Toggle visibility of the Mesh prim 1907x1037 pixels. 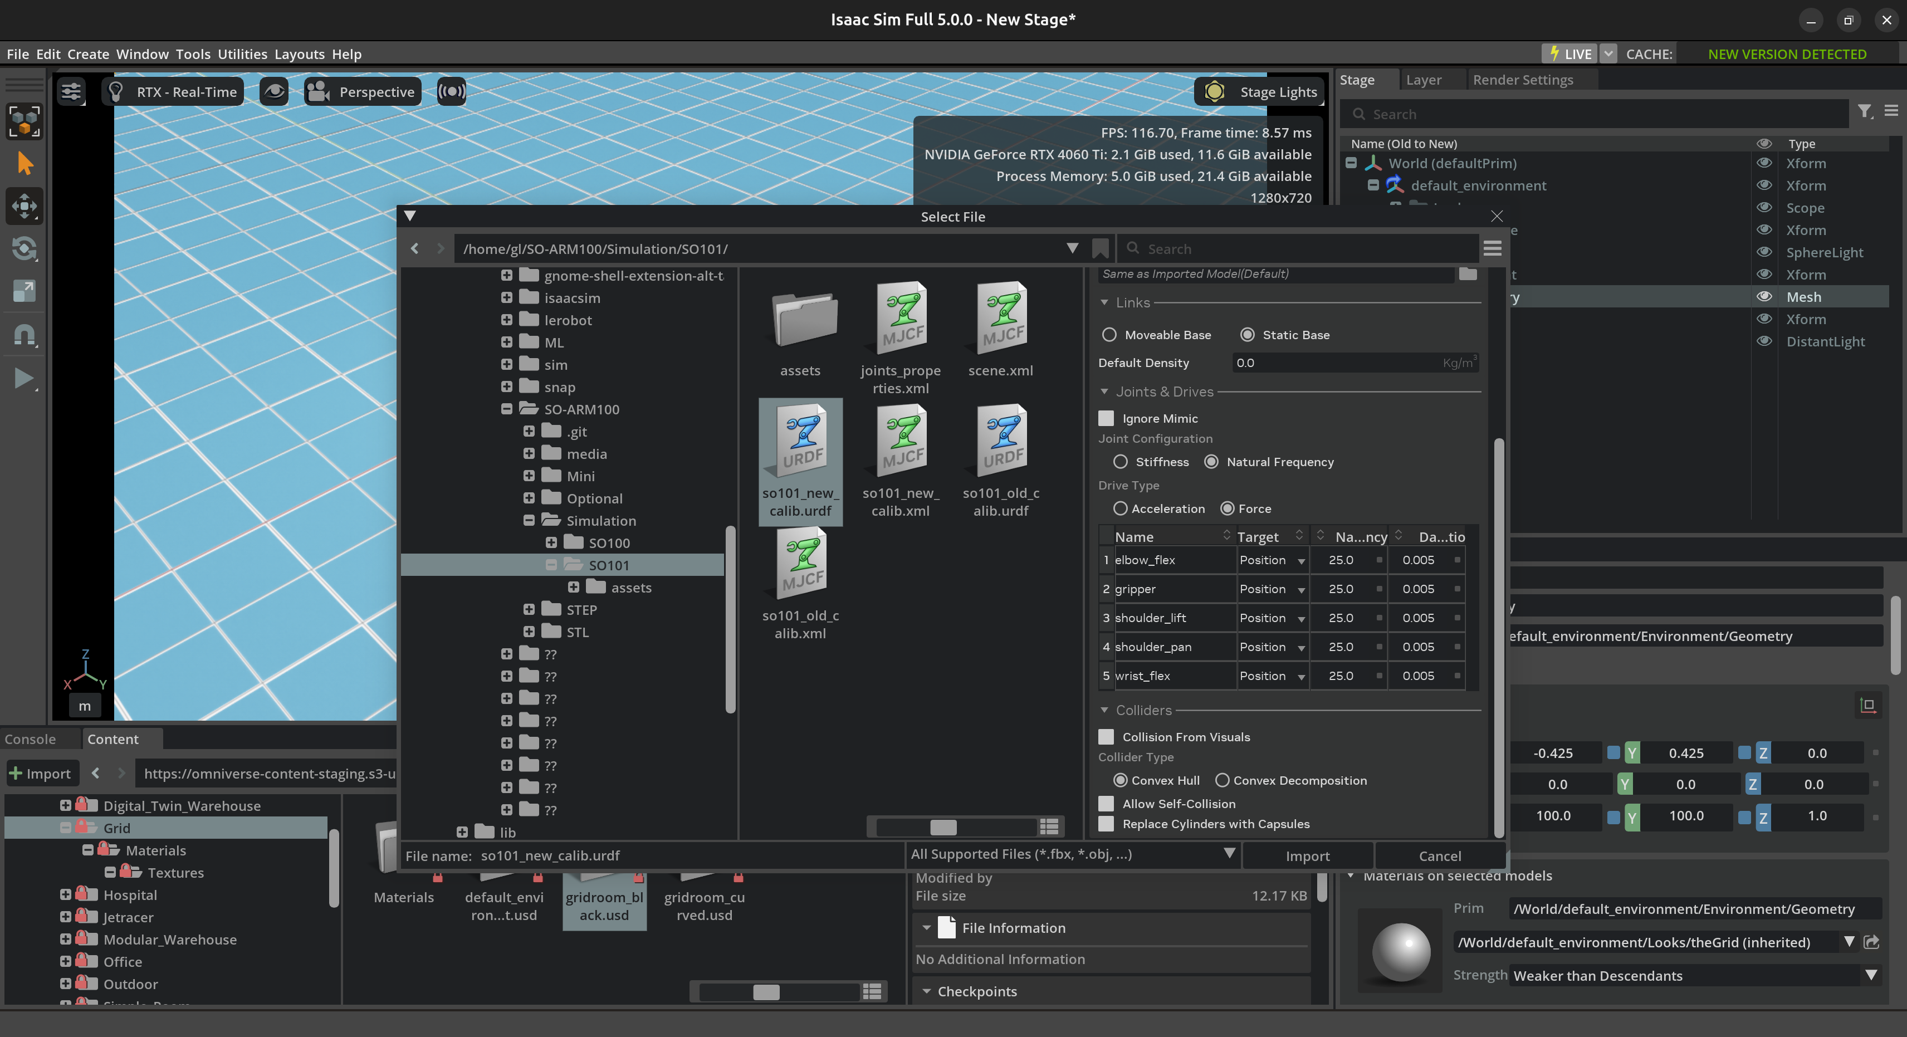[1764, 297]
